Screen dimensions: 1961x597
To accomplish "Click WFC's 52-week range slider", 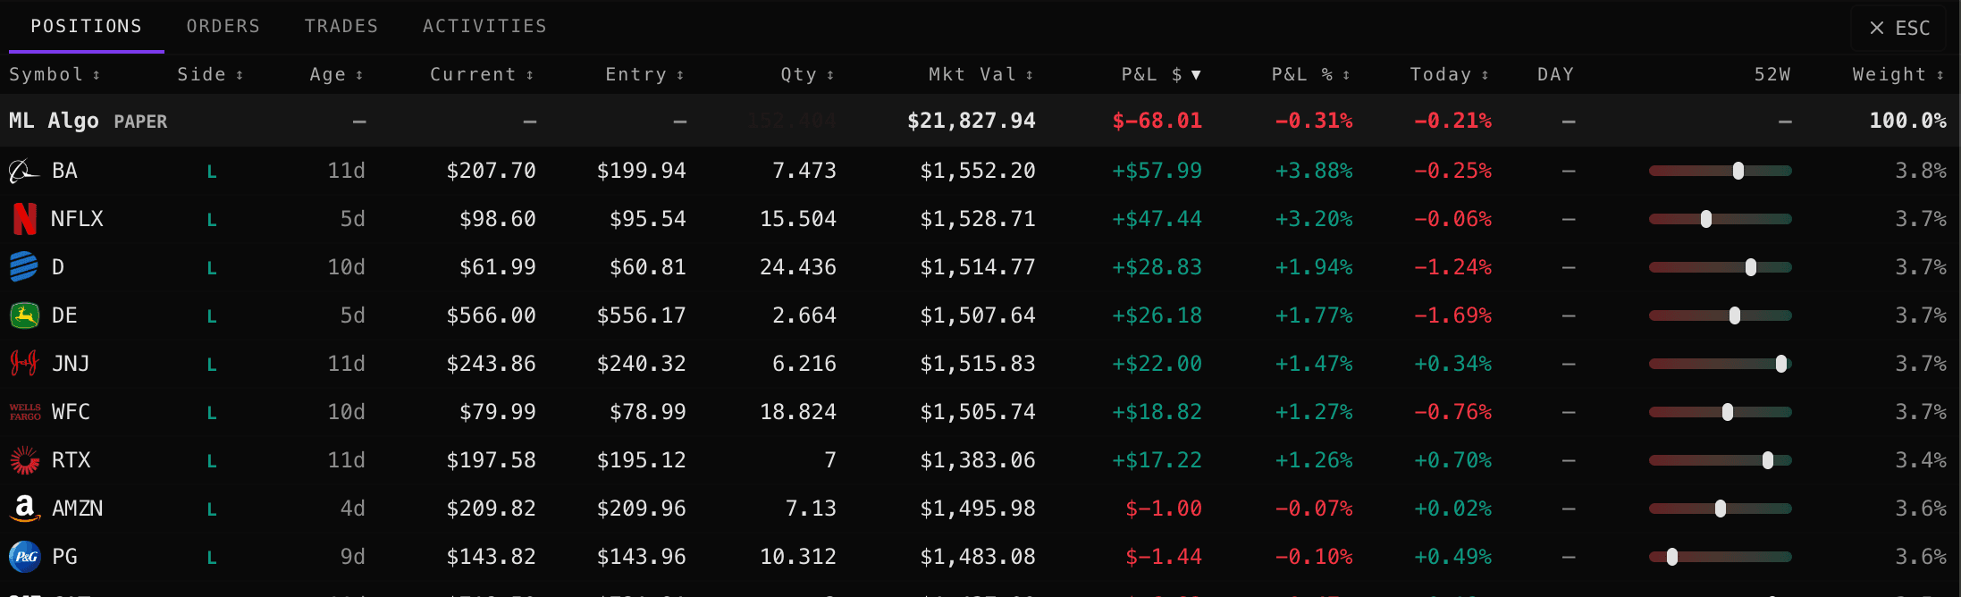I will 1721,412.
